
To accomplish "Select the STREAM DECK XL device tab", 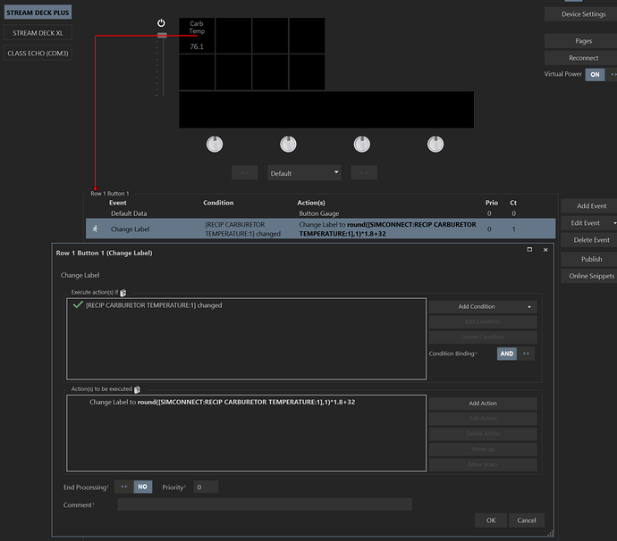I will [38, 33].
